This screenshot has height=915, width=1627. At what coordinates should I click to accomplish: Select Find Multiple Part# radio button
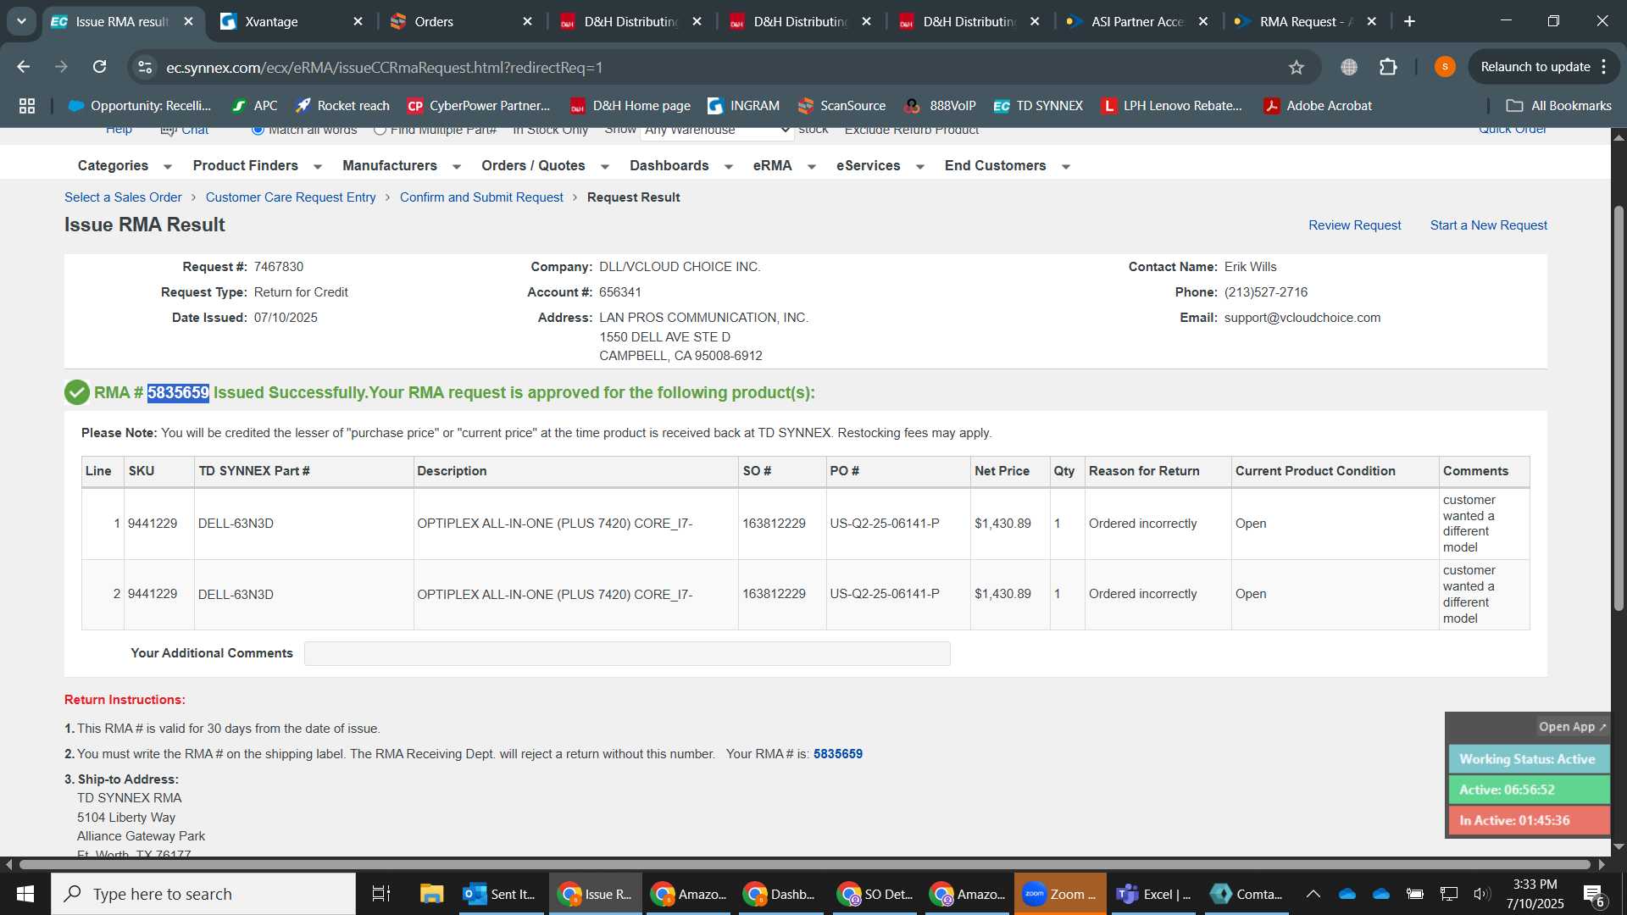coord(380,130)
